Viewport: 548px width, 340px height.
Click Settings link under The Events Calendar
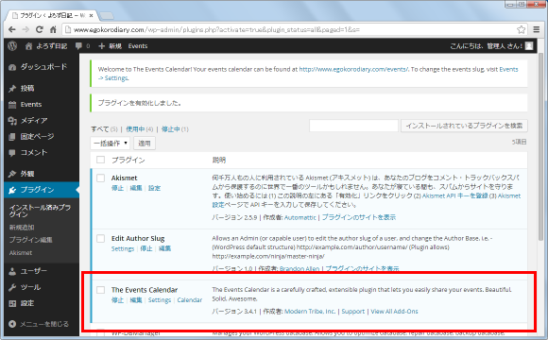160,300
